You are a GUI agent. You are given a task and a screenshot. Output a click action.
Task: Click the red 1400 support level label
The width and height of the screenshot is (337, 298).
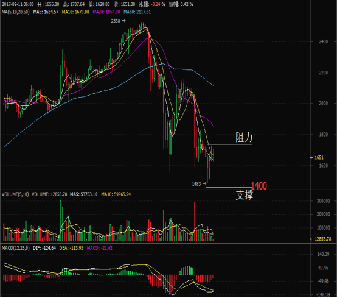(259, 186)
